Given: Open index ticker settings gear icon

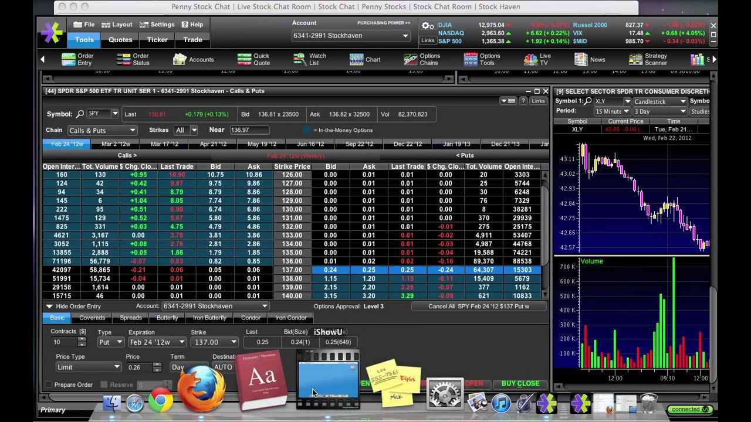Looking at the screenshot, I should pos(428,26).
